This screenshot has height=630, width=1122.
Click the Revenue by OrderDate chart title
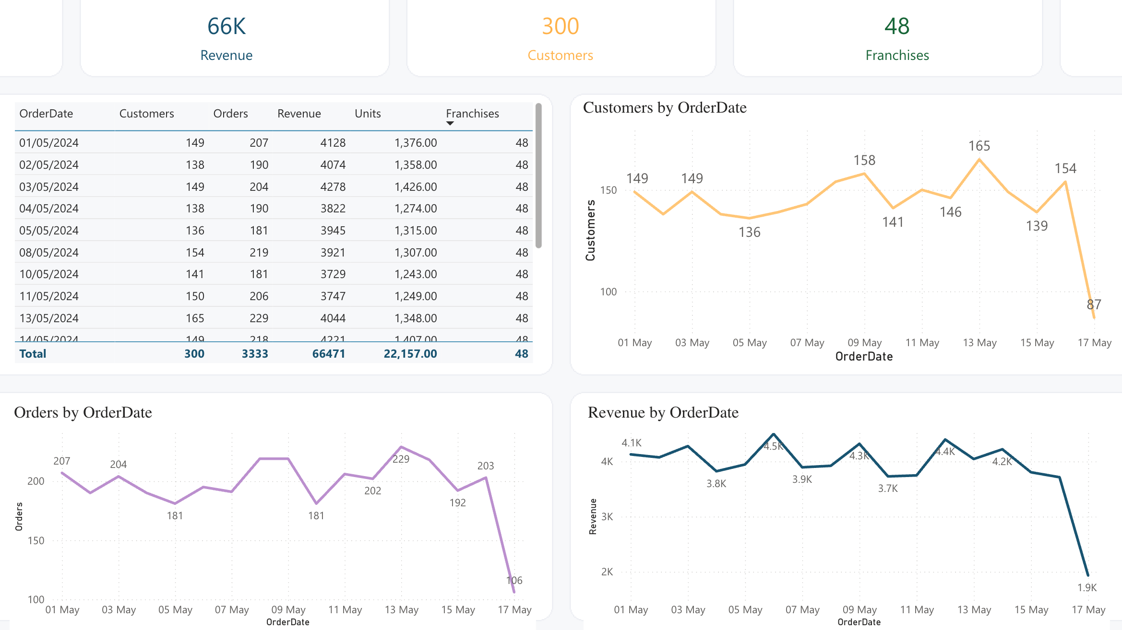tap(663, 412)
